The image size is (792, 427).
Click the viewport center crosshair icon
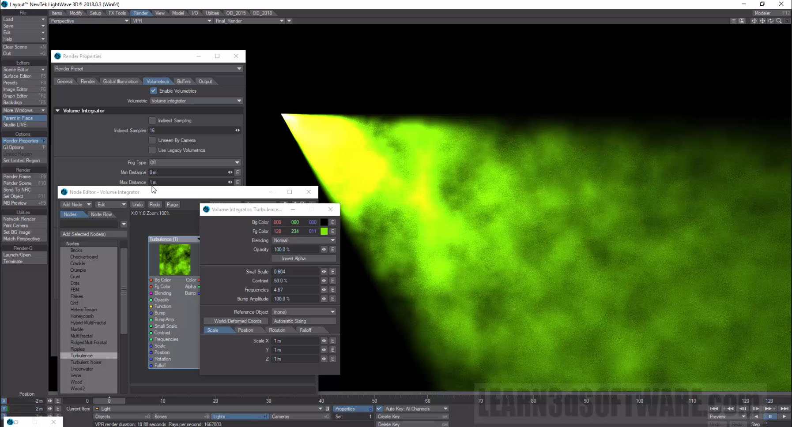tap(754, 21)
